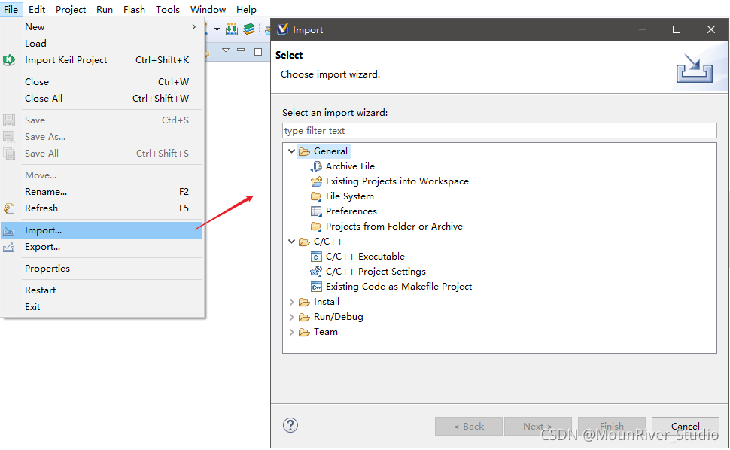
Task: Click the Cancel button
Action: click(686, 426)
